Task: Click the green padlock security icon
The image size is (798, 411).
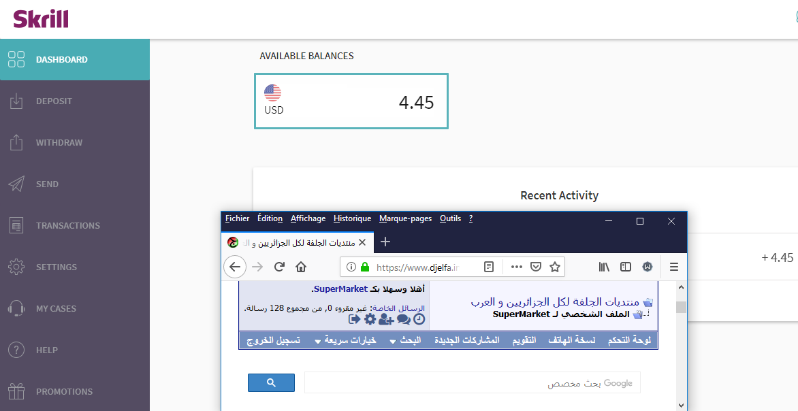Action: pyautogui.click(x=364, y=267)
